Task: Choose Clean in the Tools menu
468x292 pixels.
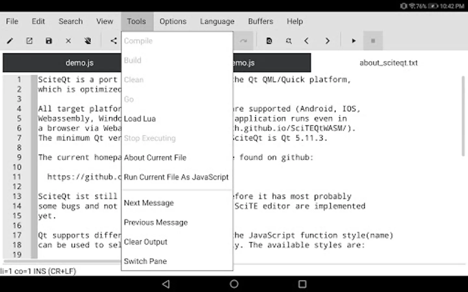Action: click(x=177, y=80)
